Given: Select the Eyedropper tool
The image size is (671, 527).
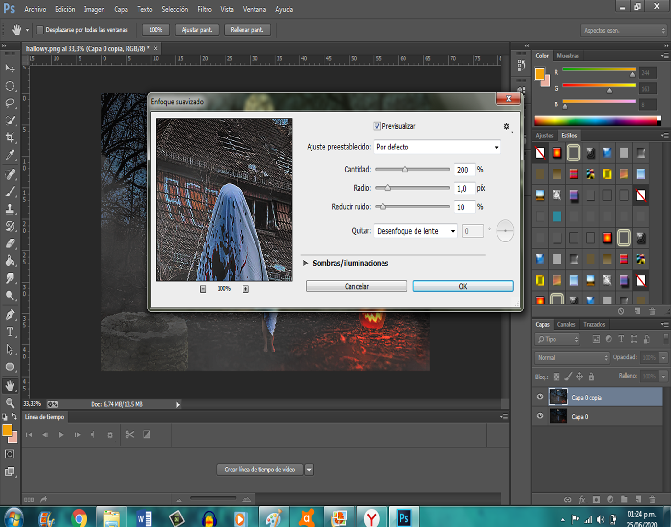Looking at the screenshot, I should pyautogui.click(x=10, y=155).
